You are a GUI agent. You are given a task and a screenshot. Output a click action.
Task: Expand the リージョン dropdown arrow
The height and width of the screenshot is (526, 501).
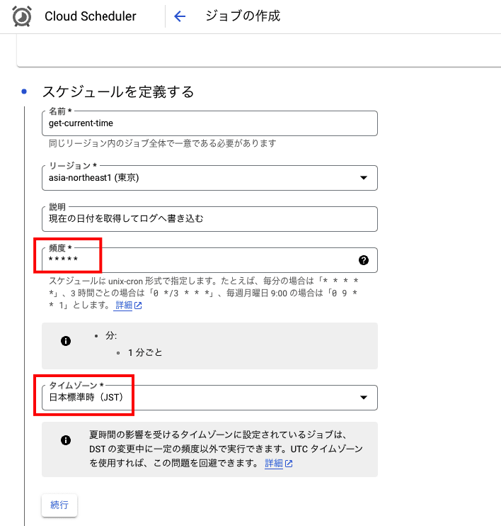[x=363, y=178]
